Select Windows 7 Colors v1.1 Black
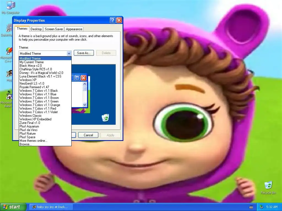 pyautogui.click(x=45, y=91)
